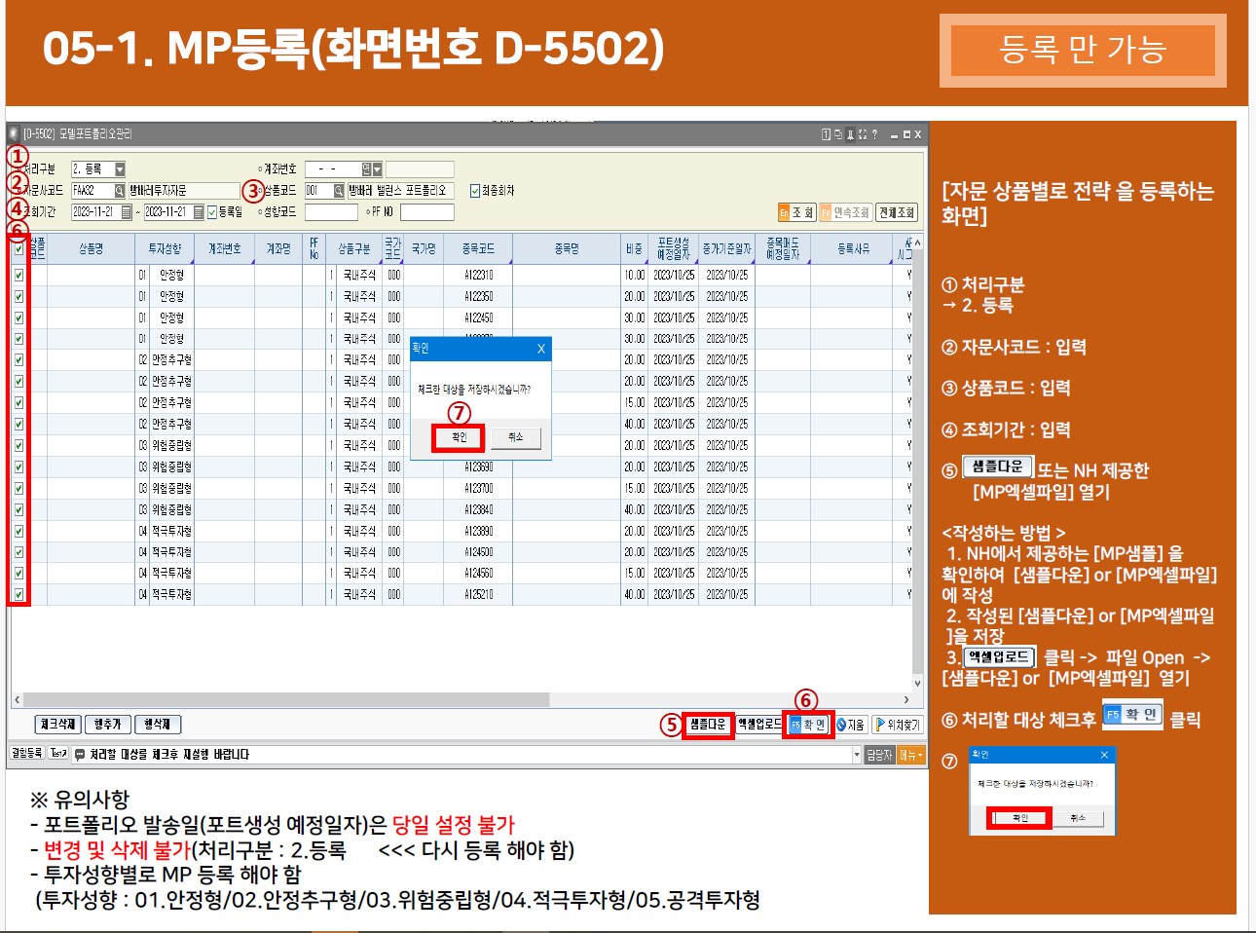
Task: Click the 결함등록 status bar button
Action: [x=26, y=754]
